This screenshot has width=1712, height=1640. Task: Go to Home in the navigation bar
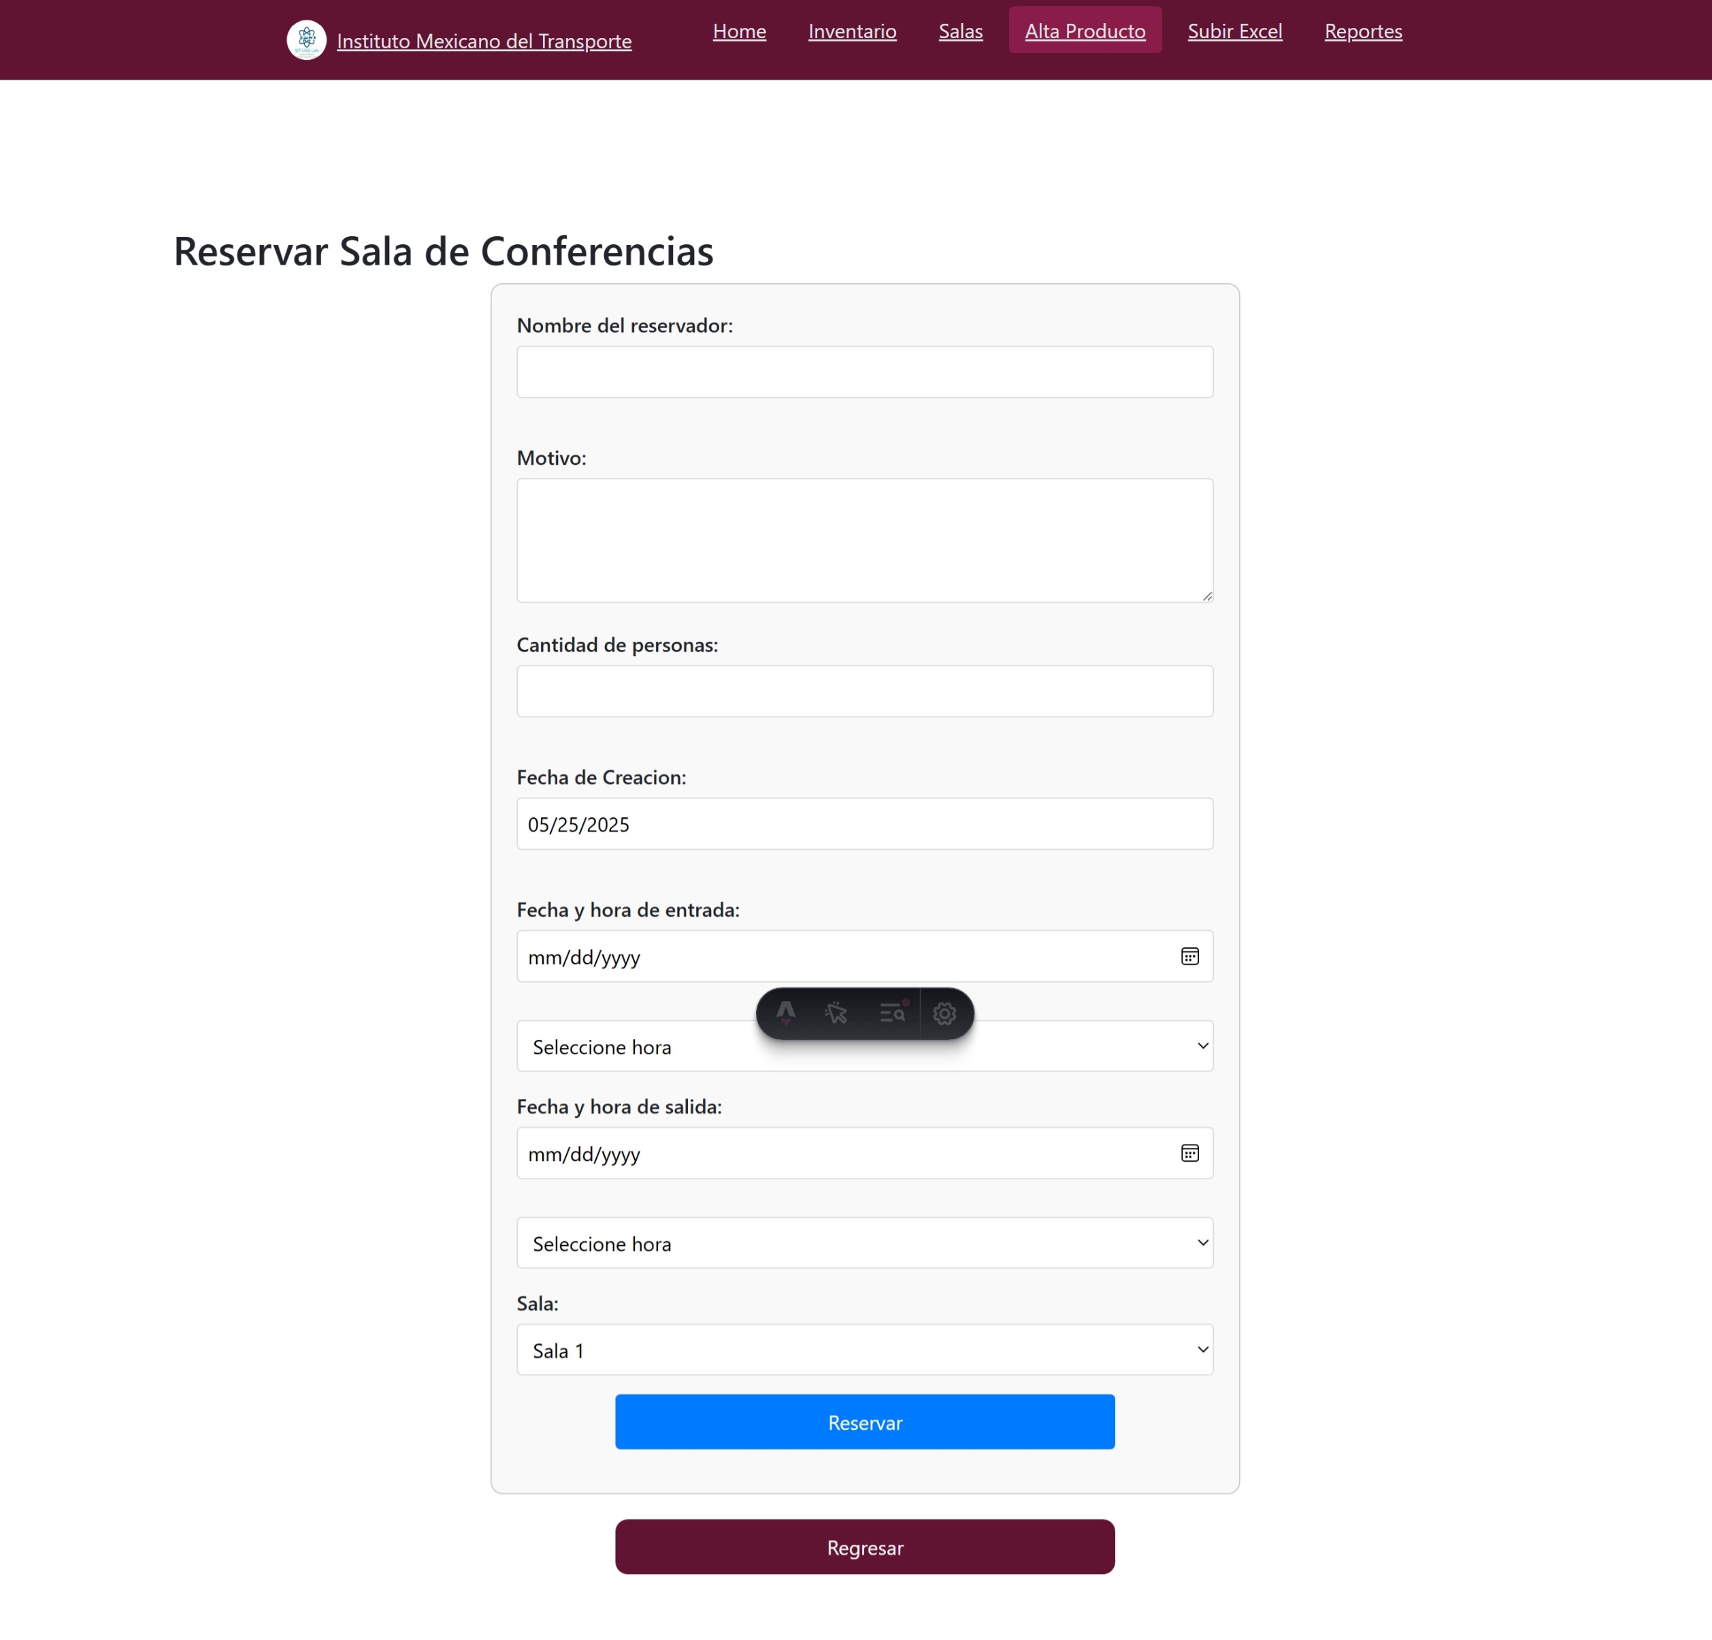(x=739, y=31)
